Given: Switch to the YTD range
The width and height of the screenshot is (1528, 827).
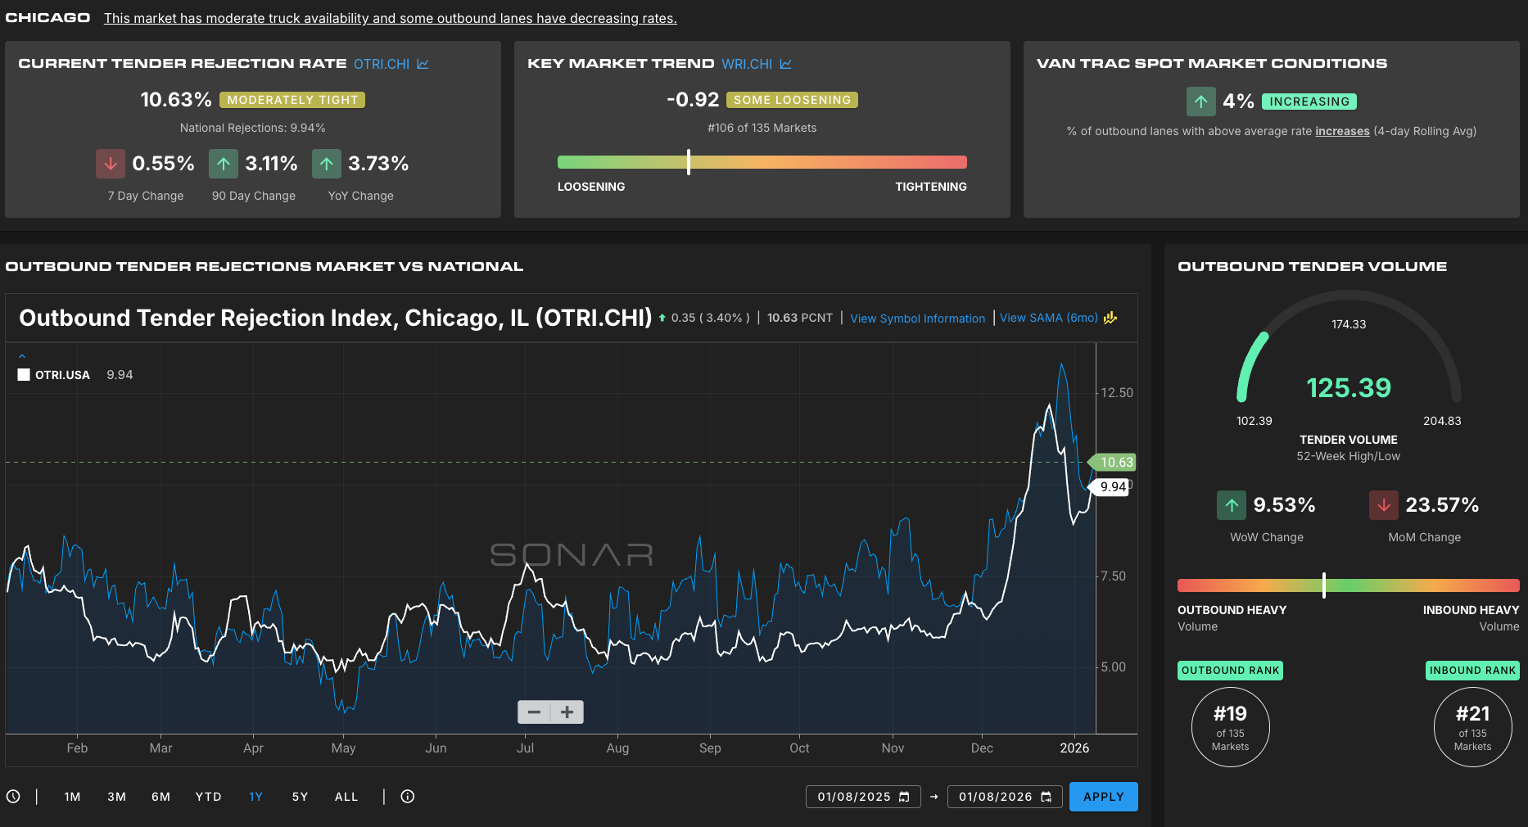Looking at the screenshot, I should [208, 797].
